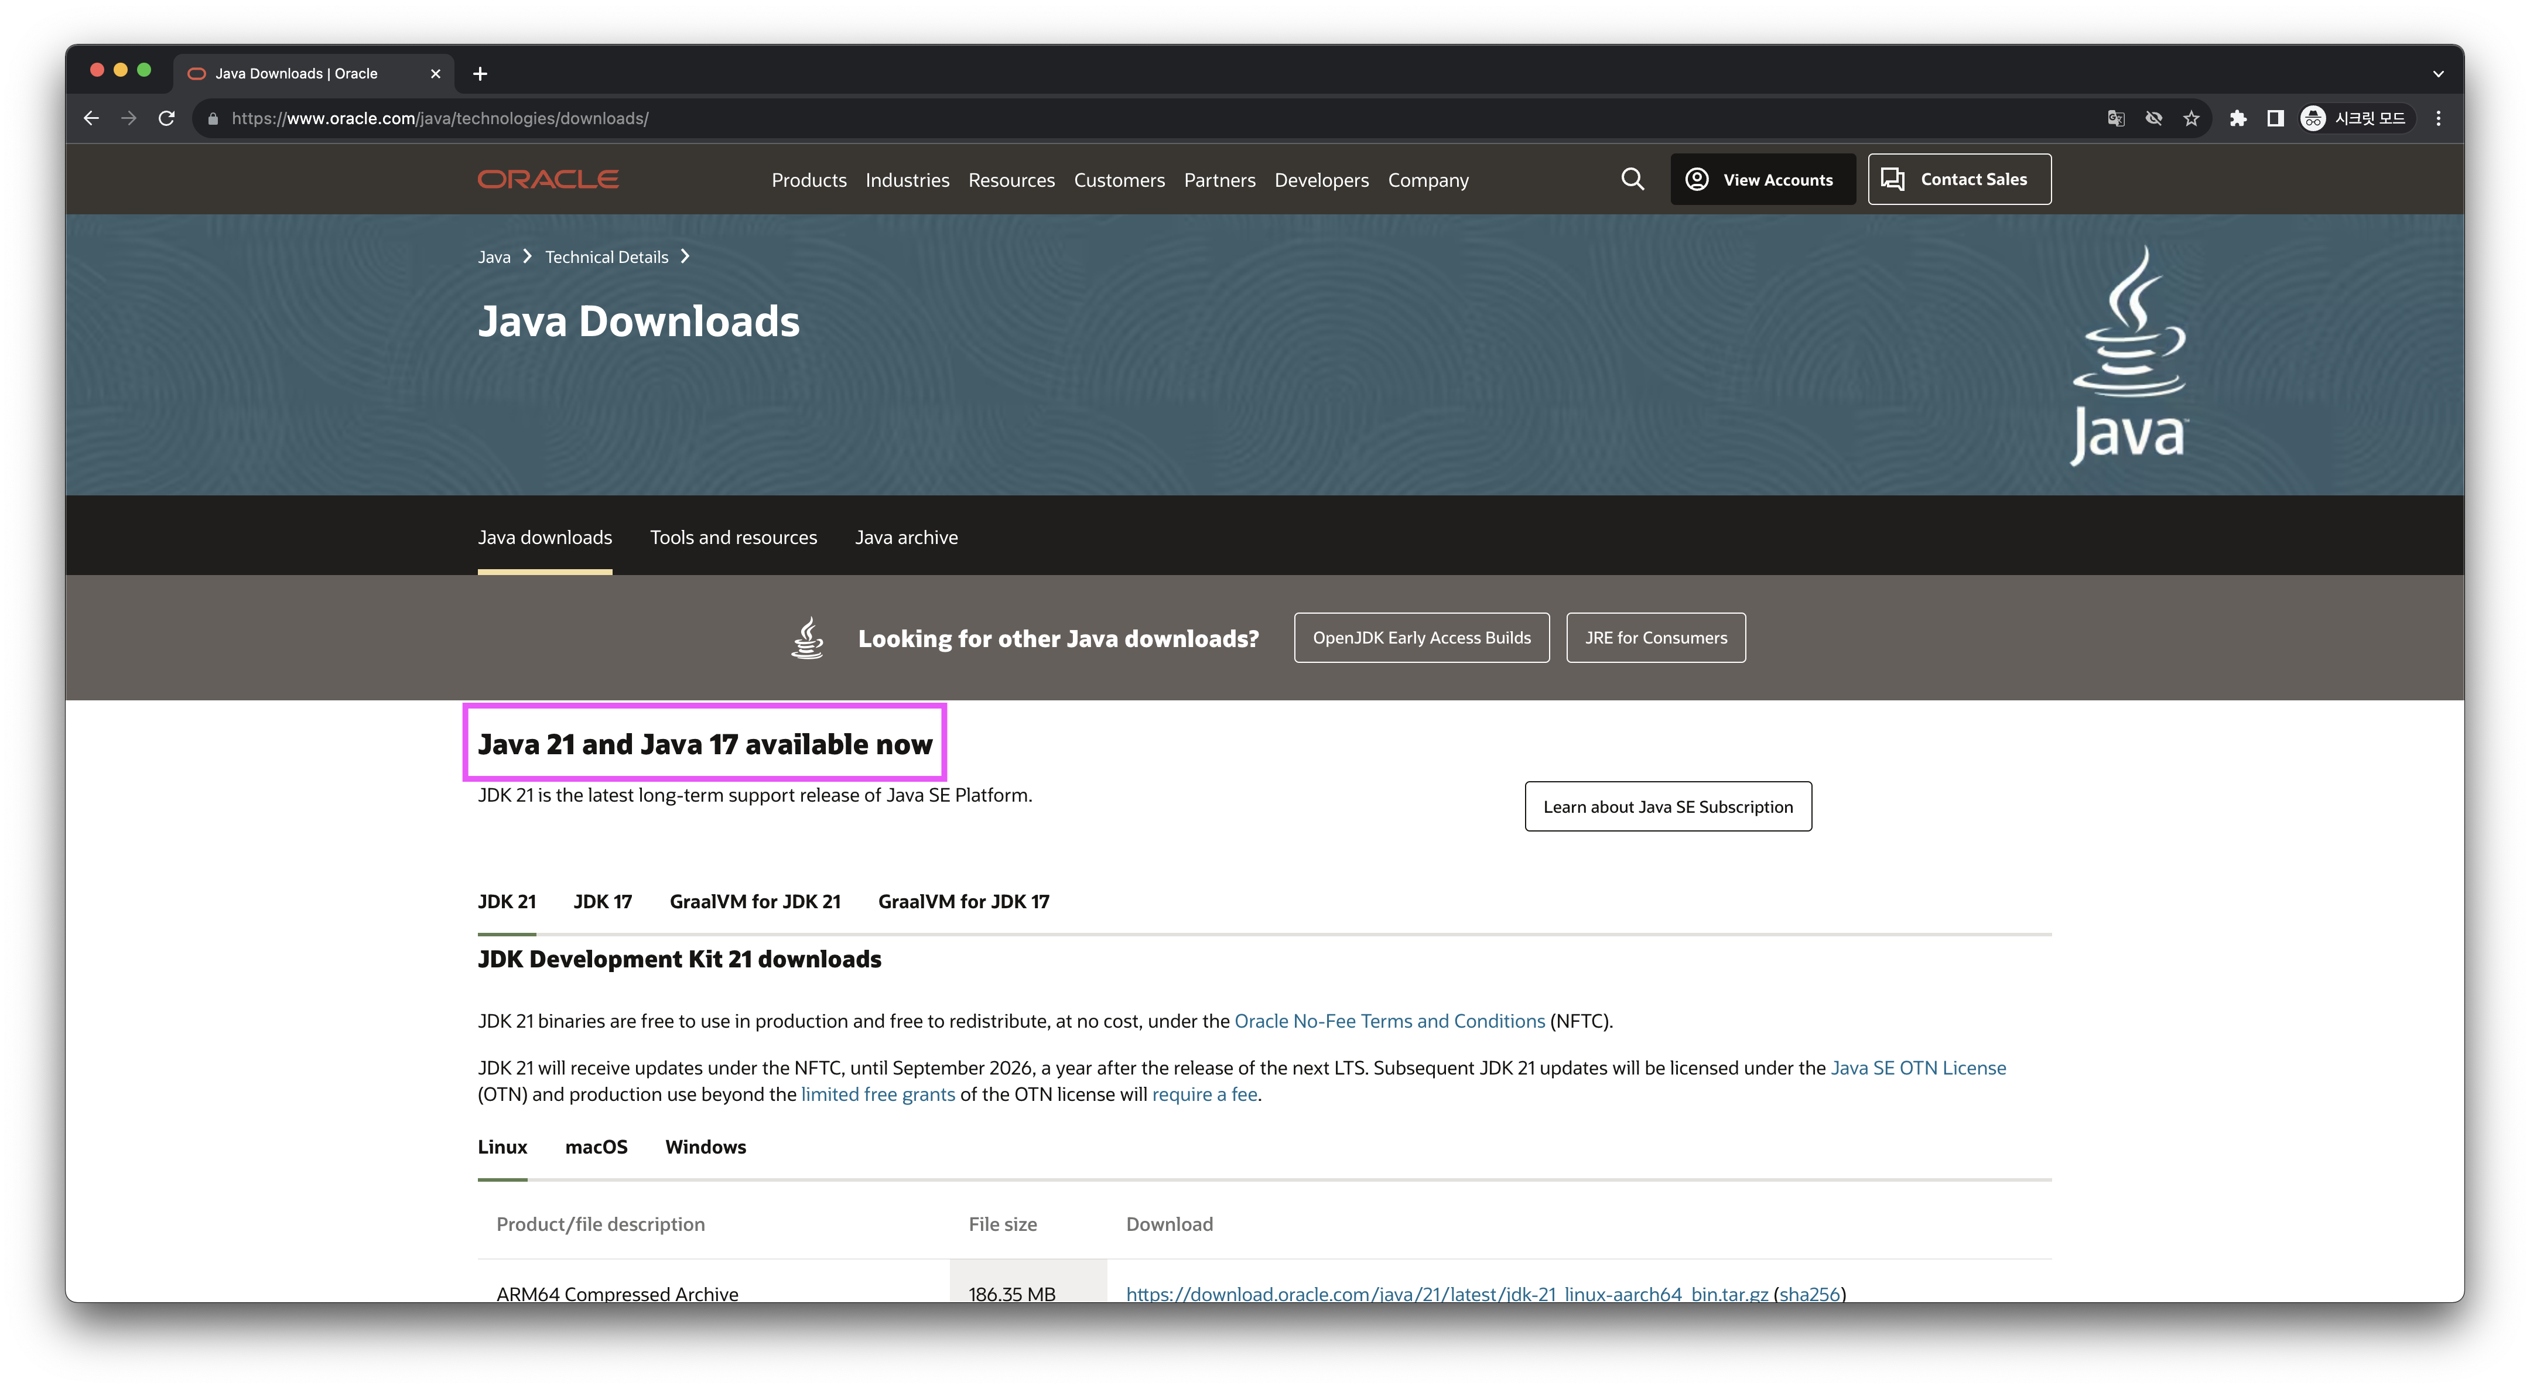
Task: Open the Products navigation menu
Action: (x=808, y=180)
